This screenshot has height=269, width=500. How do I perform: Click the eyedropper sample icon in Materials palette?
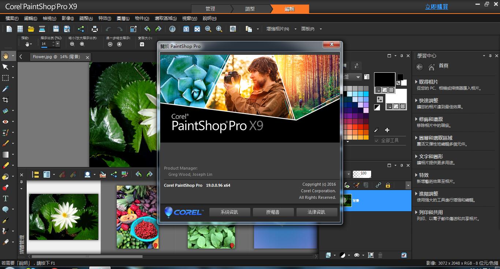(x=376, y=130)
